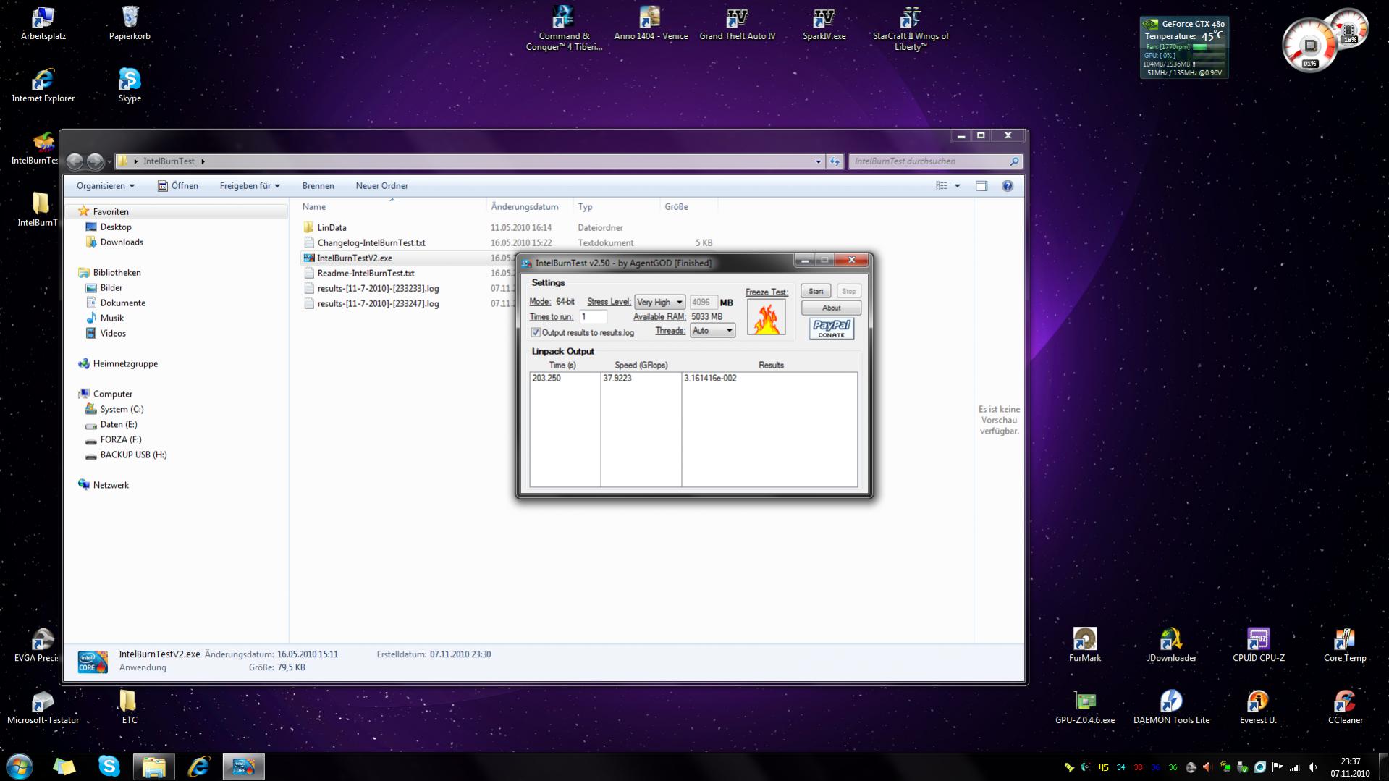Open the Stress Level dropdown
The height and width of the screenshot is (781, 1389).
tap(659, 303)
